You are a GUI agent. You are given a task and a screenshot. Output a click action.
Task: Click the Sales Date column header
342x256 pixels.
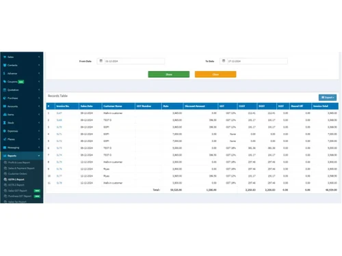tap(90, 106)
